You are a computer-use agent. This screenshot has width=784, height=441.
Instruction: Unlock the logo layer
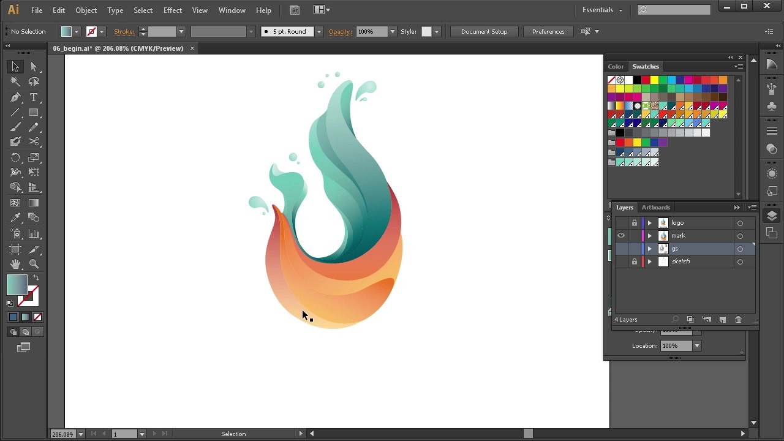(x=635, y=223)
